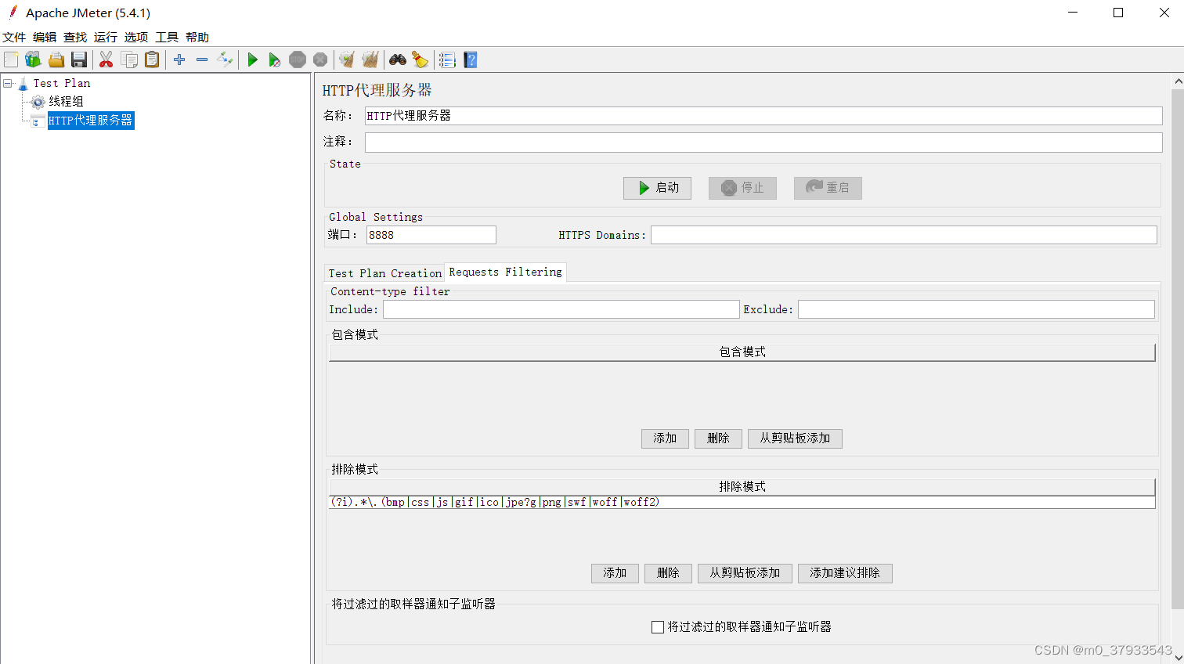Open the 查找 menu
Screen dimensions: 1184x664
click(75, 37)
